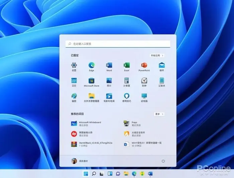The image size is (234, 178).
Task: Click the Widgets icon on taskbar
Action: [x=110, y=174]
